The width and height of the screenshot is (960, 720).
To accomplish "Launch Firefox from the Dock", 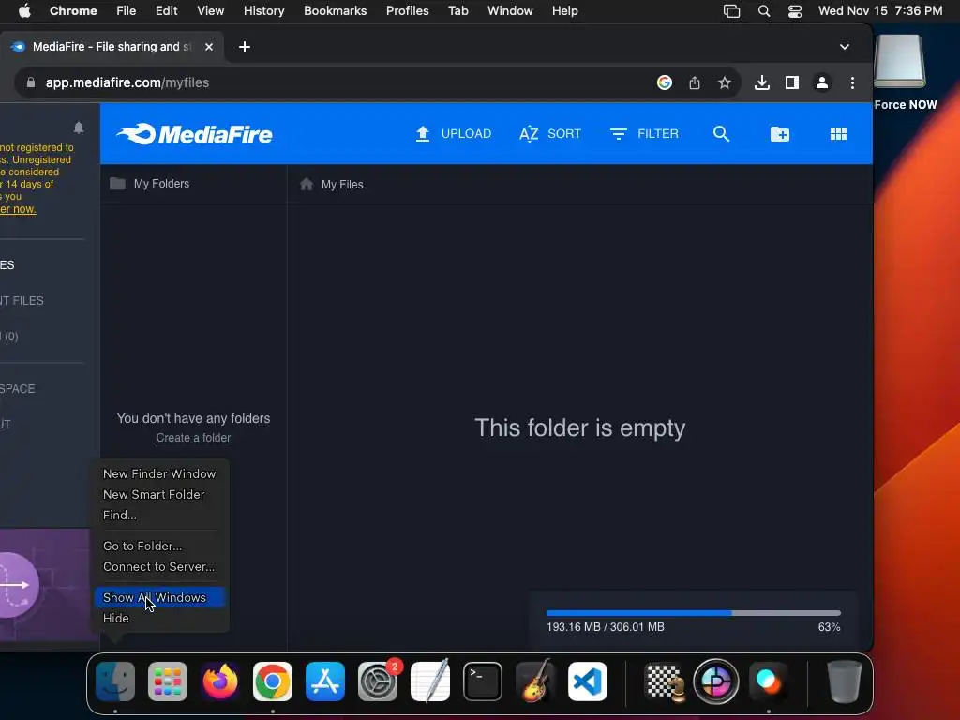I will click(x=219, y=681).
